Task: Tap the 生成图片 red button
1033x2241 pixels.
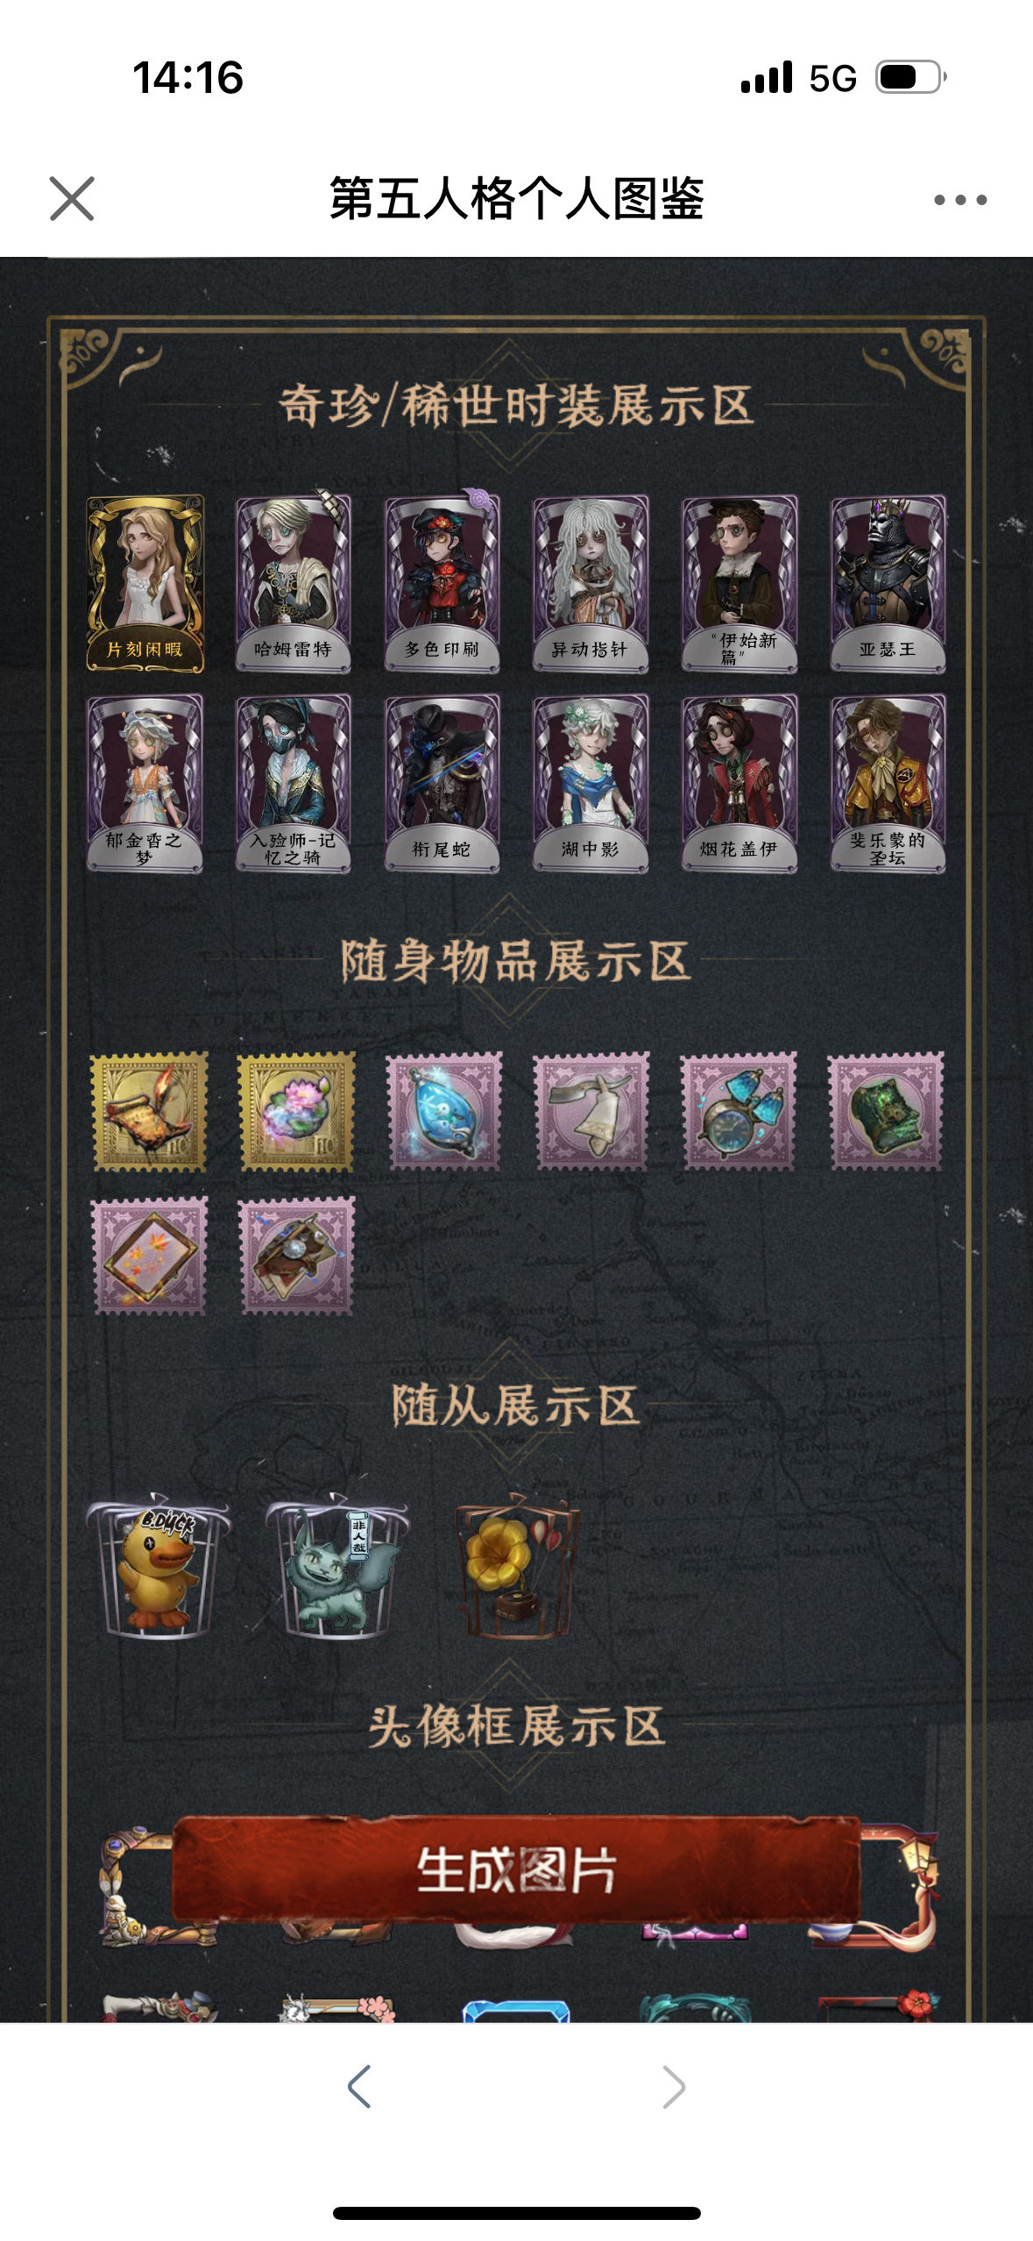Action: coord(516,1868)
